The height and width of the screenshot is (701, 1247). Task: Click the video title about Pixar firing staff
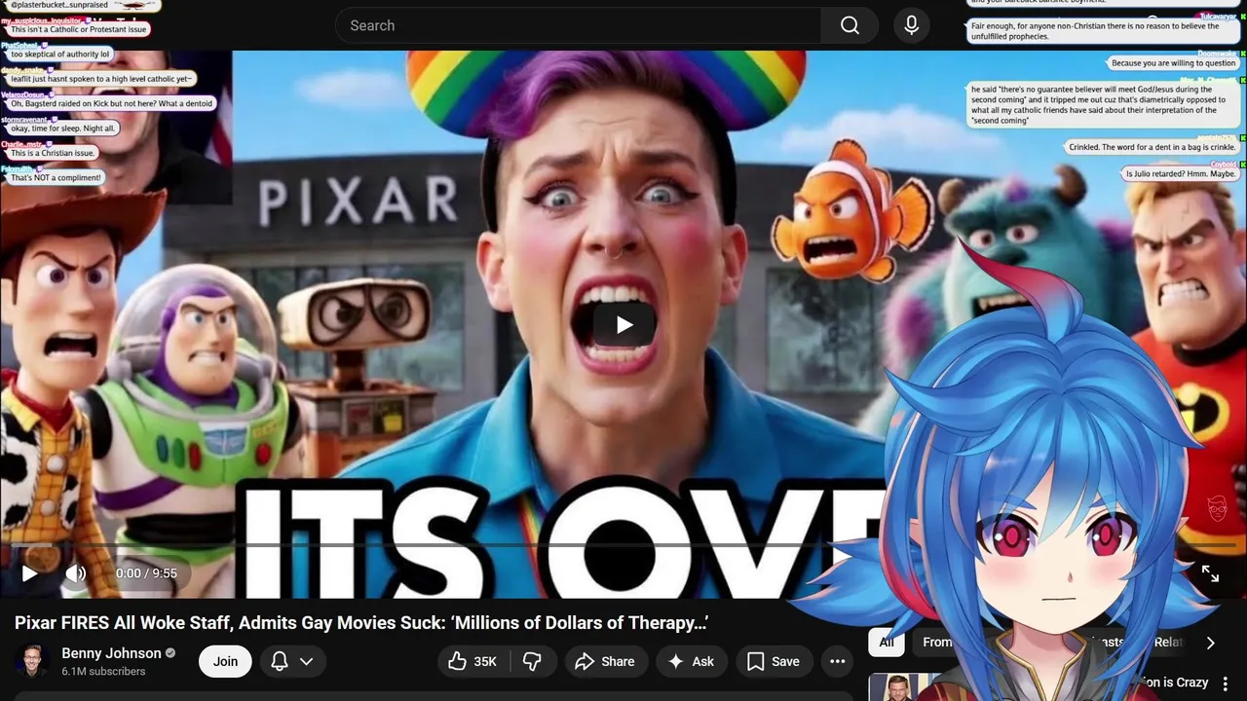tap(361, 623)
